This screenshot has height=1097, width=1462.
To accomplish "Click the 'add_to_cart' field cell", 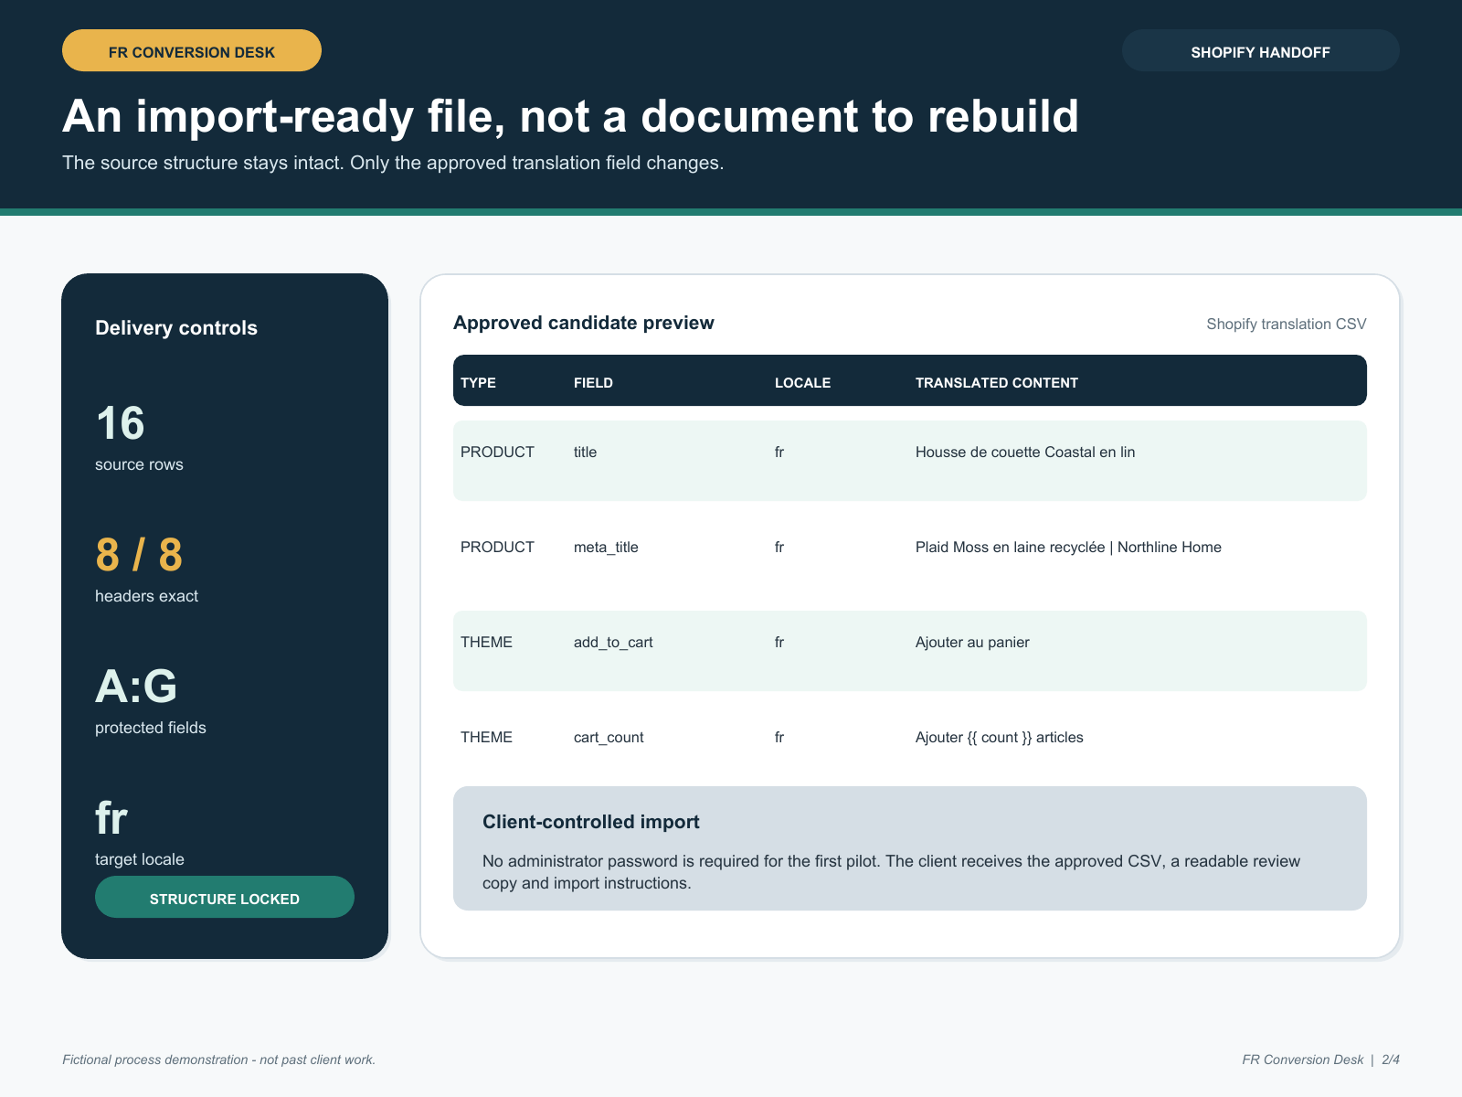I will [613, 642].
